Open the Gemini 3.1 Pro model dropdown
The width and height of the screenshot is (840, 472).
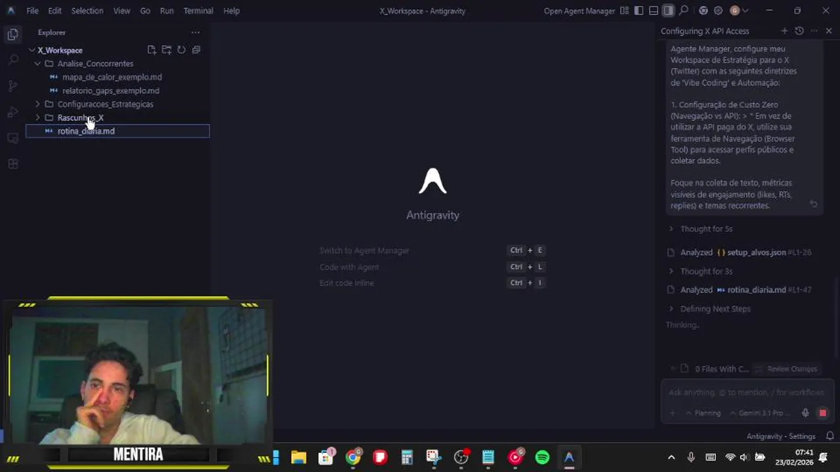click(760, 413)
